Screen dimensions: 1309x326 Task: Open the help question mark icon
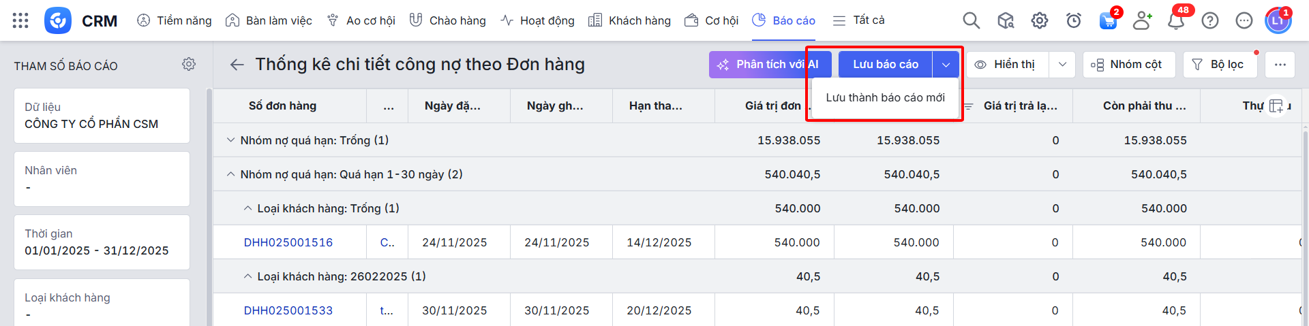click(1209, 21)
